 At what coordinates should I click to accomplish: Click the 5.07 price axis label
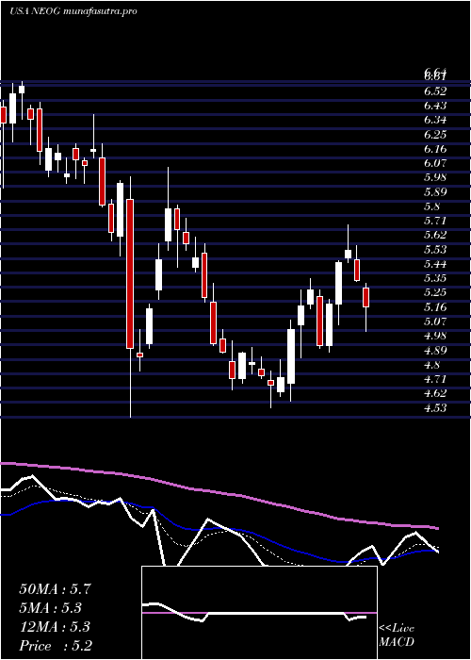pyautogui.click(x=435, y=322)
